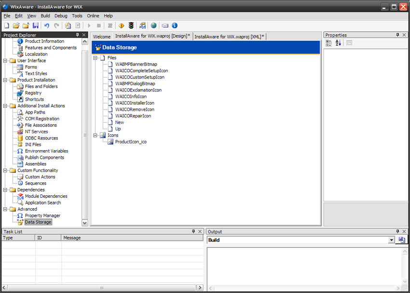
Task: Close the Output panel
Action: (404, 231)
